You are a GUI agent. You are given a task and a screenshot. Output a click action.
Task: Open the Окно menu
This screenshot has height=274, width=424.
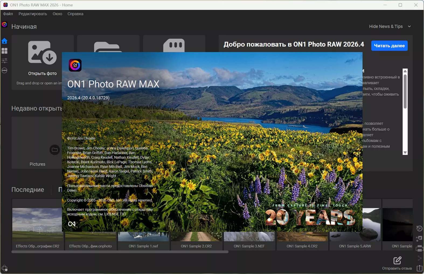click(x=57, y=14)
